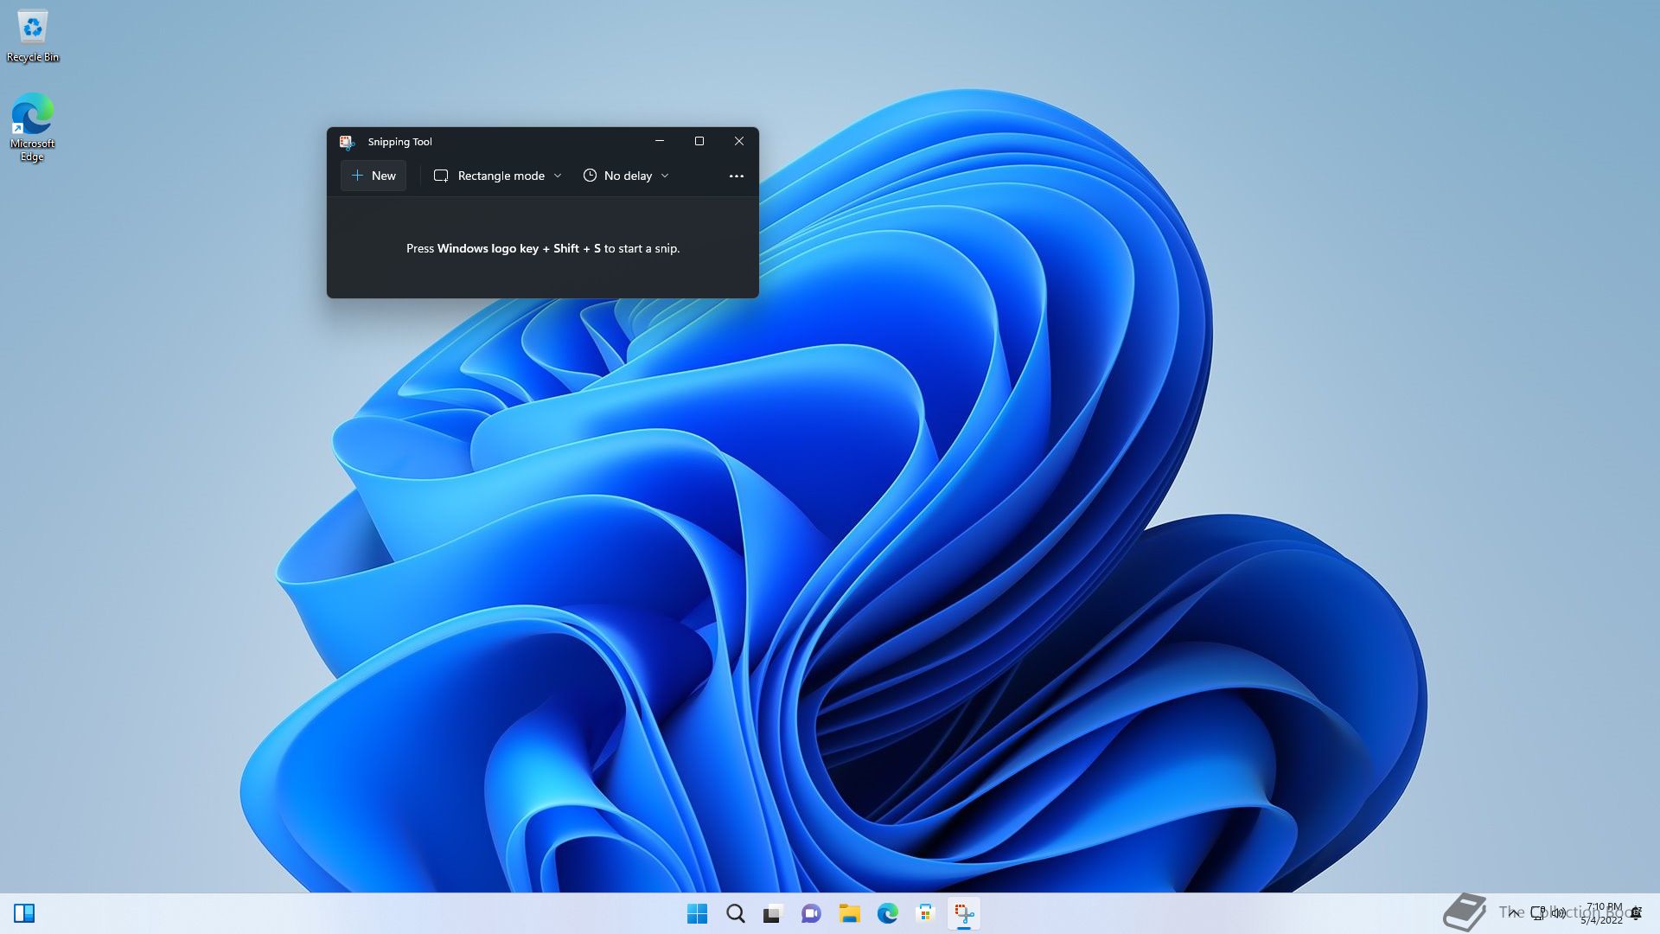Click the Snipping Tool taskbar icon

pos(964,913)
